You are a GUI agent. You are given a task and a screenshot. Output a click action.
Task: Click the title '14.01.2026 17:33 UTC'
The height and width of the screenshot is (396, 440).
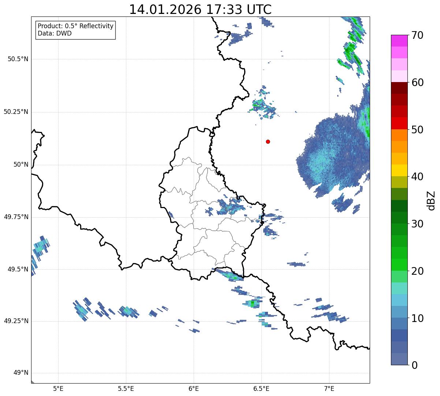[200, 10]
